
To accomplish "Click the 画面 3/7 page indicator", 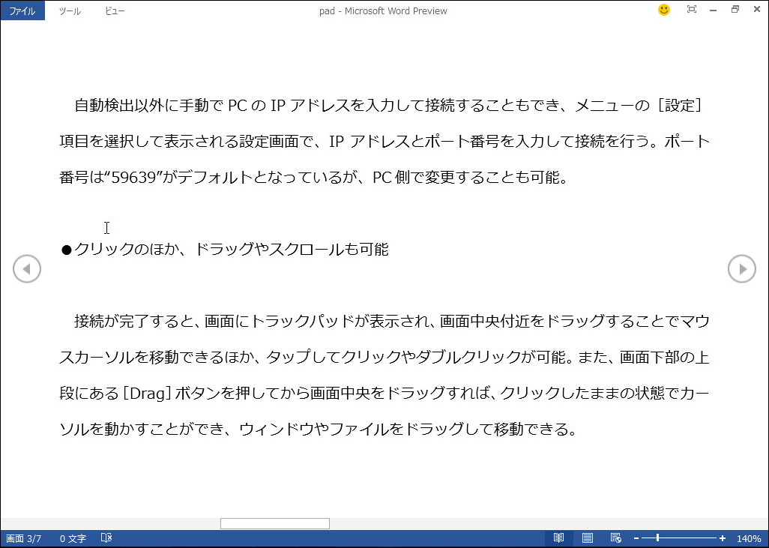I will [x=22, y=538].
